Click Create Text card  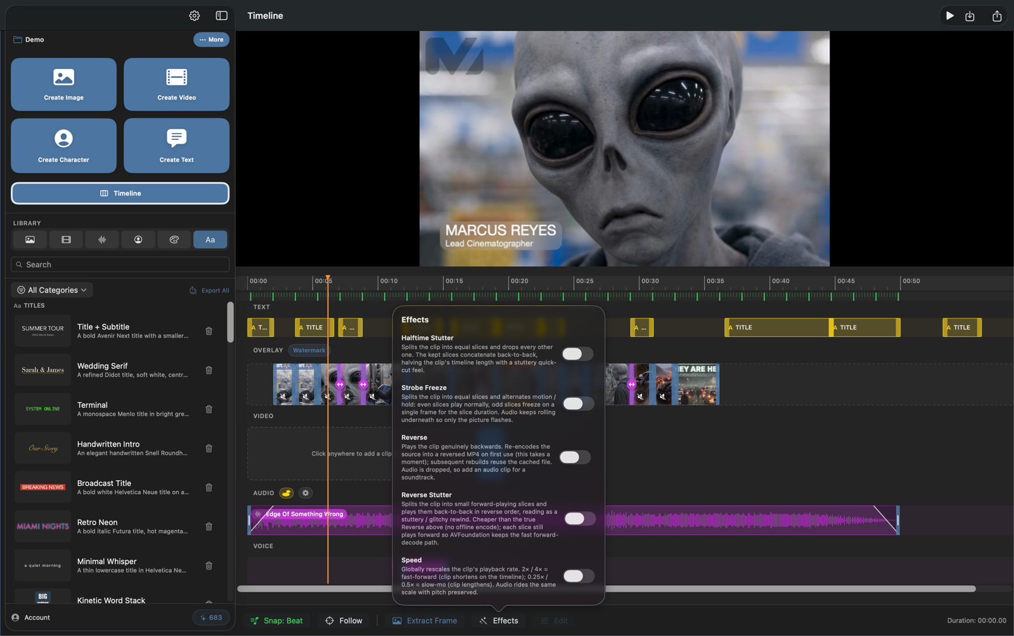pos(176,146)
